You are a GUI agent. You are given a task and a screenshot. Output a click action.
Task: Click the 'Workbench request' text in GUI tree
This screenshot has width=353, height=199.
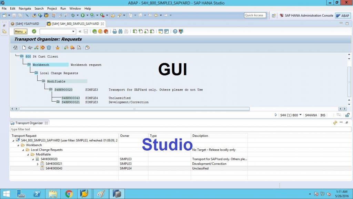[x=86, y=65]
